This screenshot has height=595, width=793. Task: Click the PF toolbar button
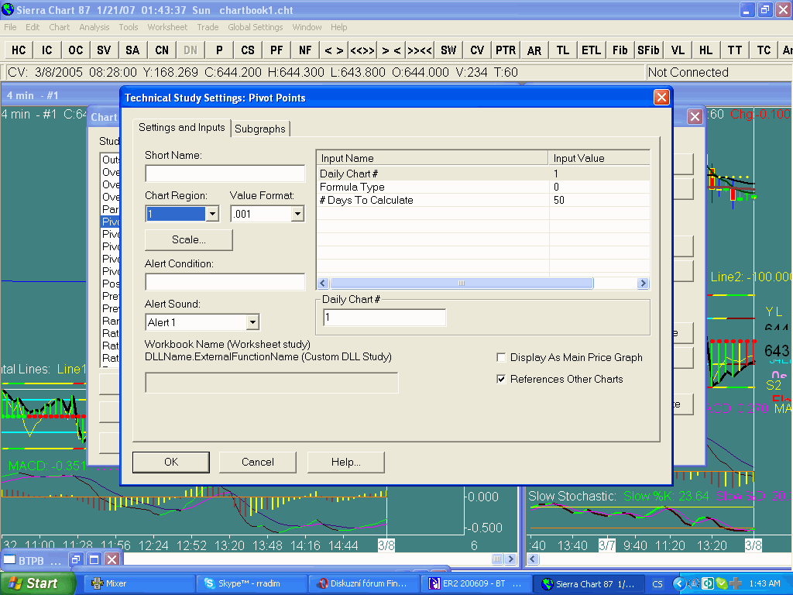tap(276, 50)
